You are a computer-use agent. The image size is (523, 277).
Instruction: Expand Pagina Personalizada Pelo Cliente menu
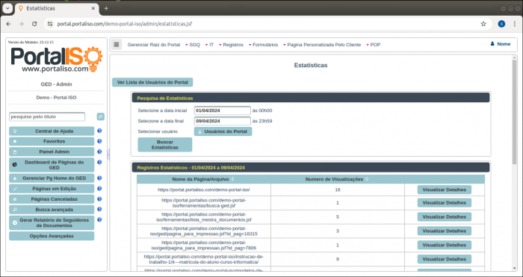[322, 45]
